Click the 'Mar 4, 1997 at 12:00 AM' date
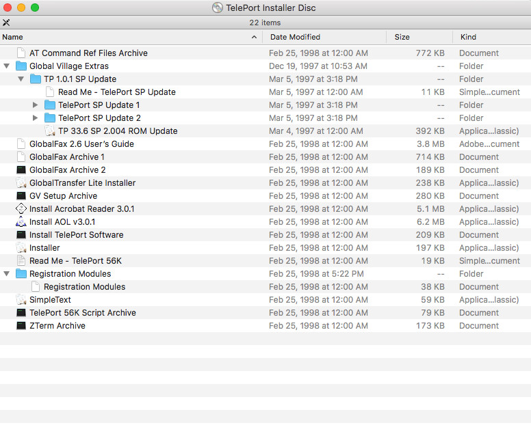Image resolution: width=531 pixels, height=425 pixels. [316, 131]
